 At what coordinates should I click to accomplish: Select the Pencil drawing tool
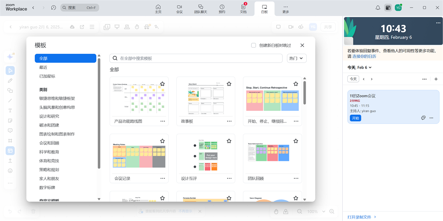10,80
